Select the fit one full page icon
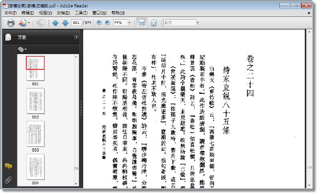Viewport: 318px width, 194px height. tap(154, 23)
